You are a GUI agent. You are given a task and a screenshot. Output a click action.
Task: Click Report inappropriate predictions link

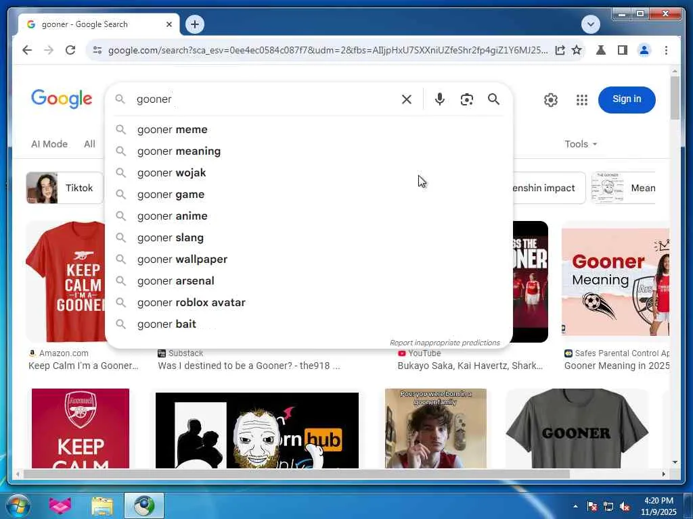click(x=445, y=343)
